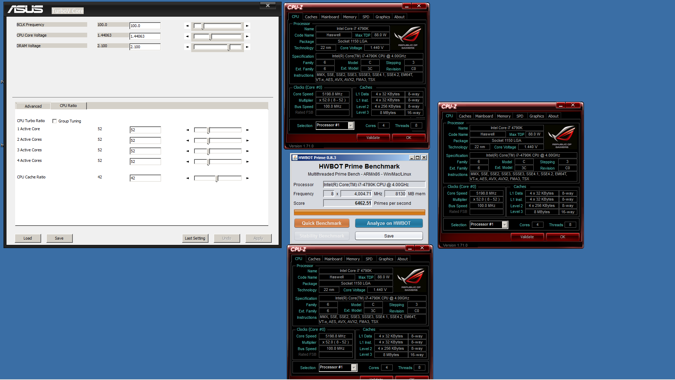Image resolution: width=675 pixels, height=380 pixels.
Task: Minimize the right CPU-Z window
Action: coord(561,105)
